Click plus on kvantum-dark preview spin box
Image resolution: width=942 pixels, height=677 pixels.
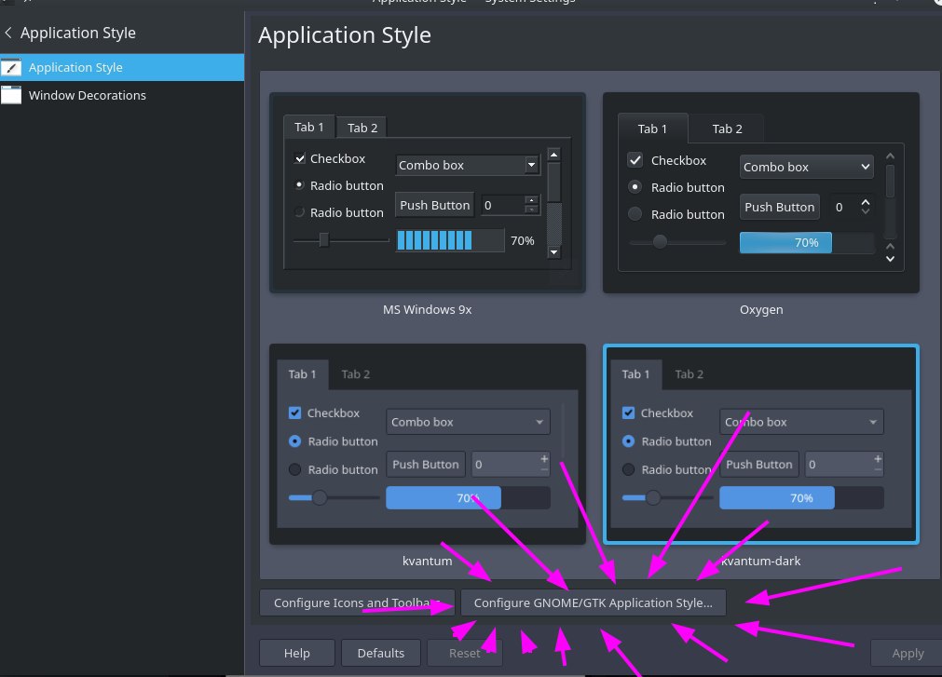coord(878,459)
